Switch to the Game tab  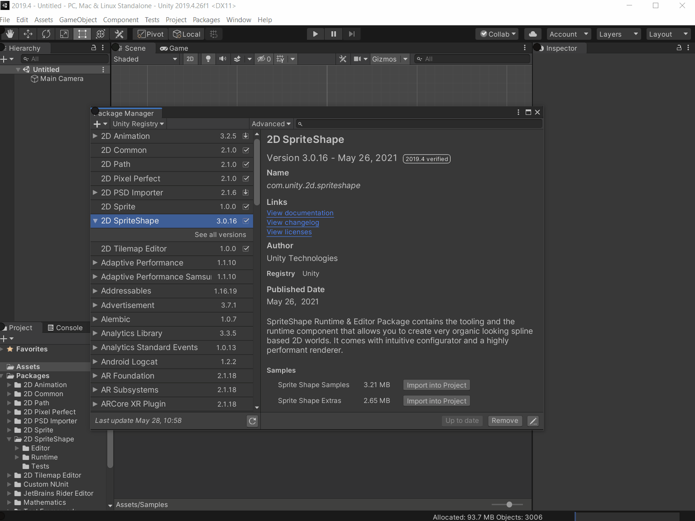coord(174,48)
